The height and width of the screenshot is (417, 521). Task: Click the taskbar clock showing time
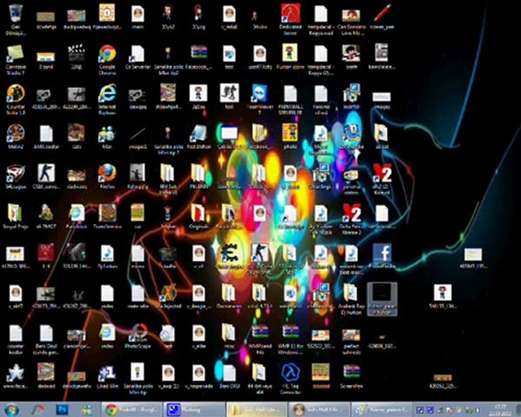[500, 409]
